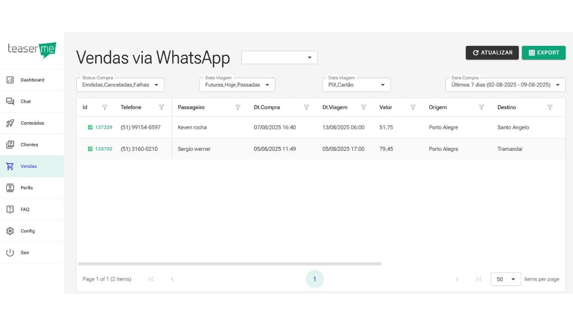
Task: Click Porto Alegre origin in Keven's row
Action: tap(444, 127)
